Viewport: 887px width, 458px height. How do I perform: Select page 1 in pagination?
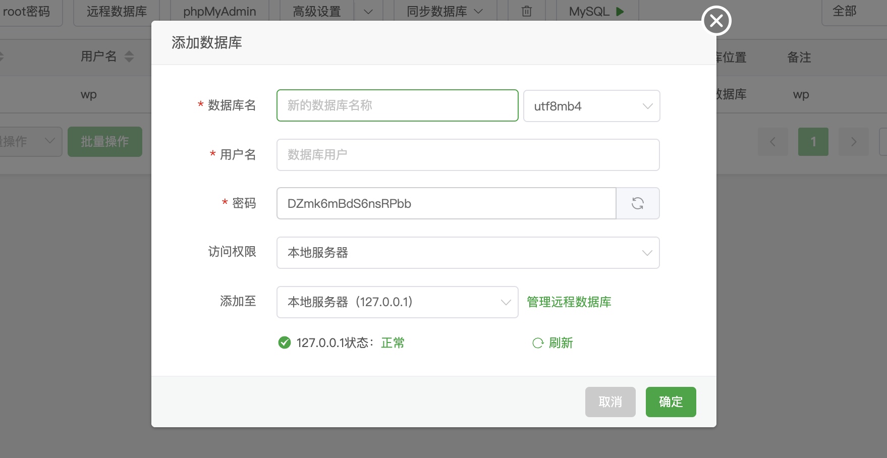pos(813,142)
